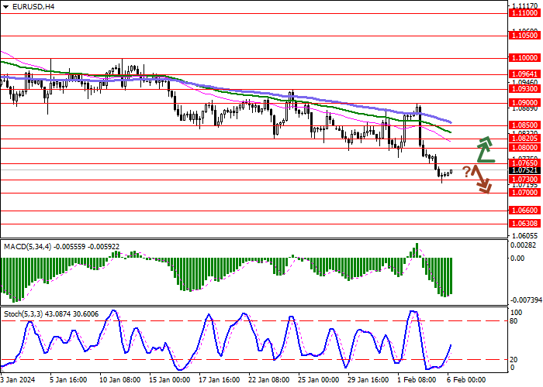Select the 1.08500 price level label

[x=525, y=125]
